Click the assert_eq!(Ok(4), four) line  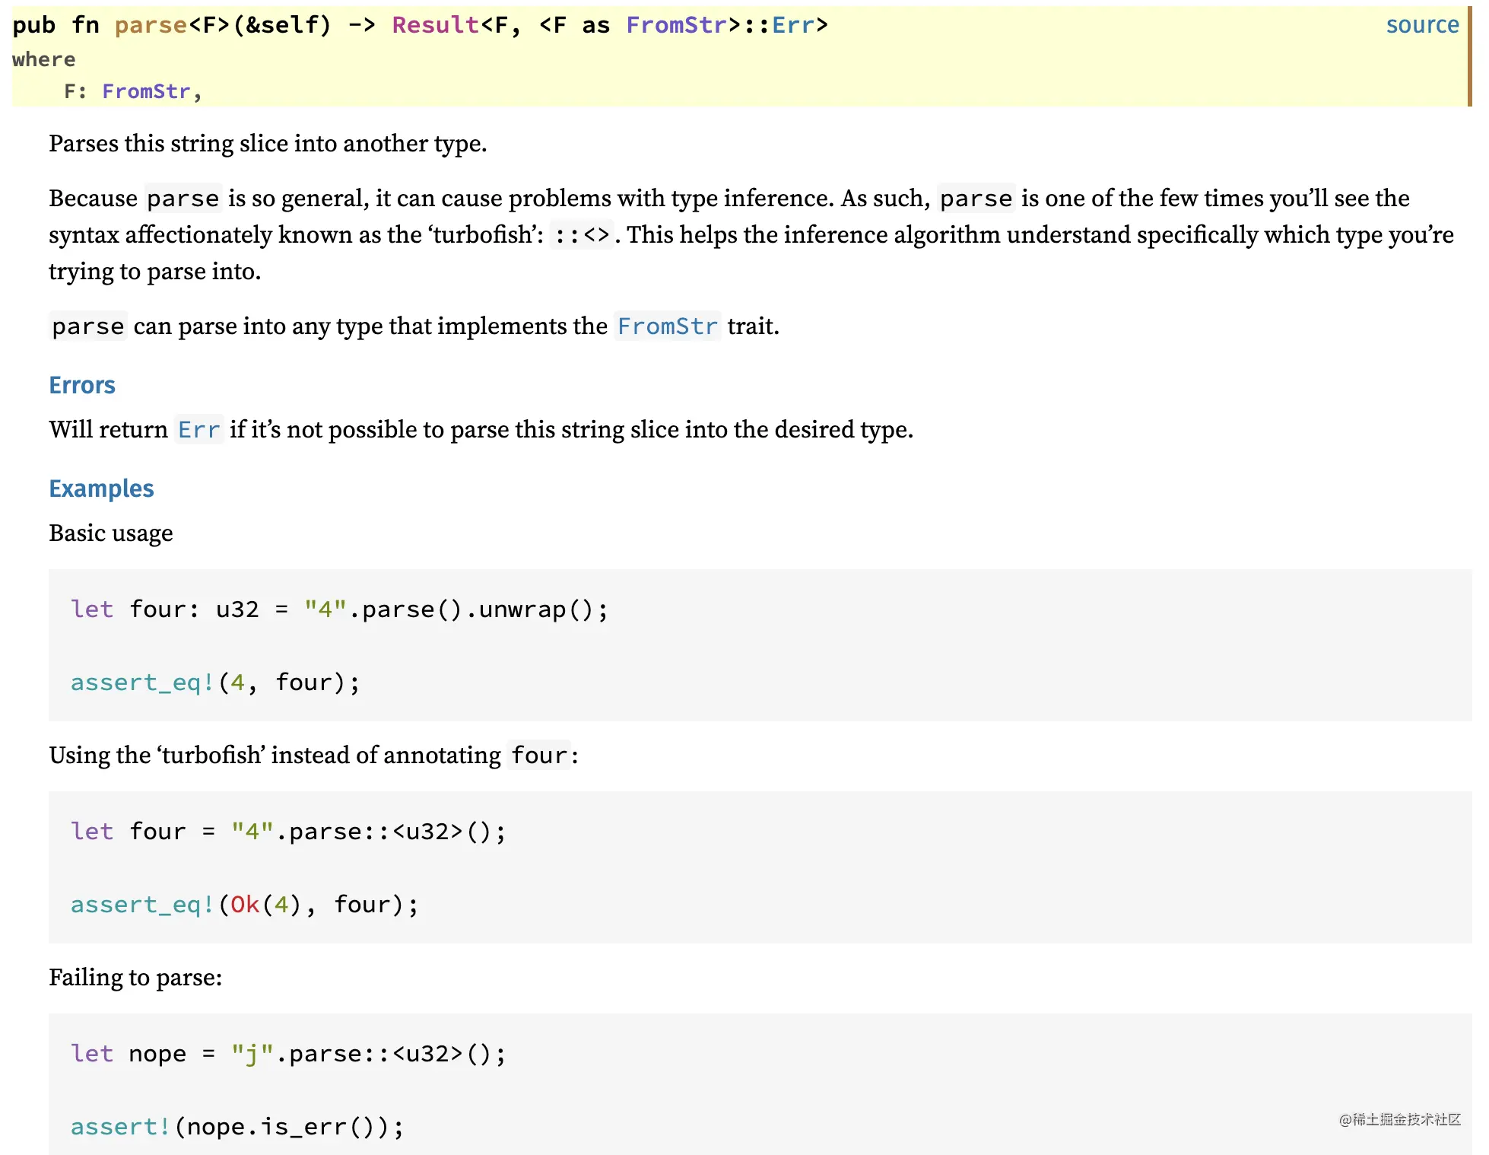point(243,905)
